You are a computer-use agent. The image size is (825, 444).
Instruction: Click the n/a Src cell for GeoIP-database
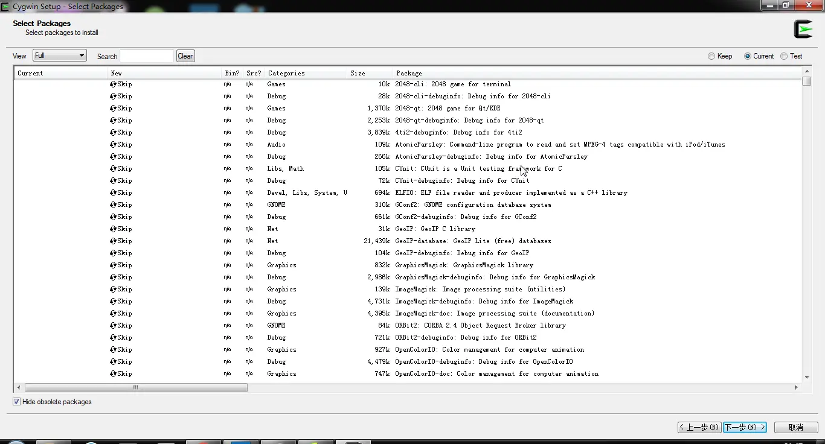(x=249, y=241)
